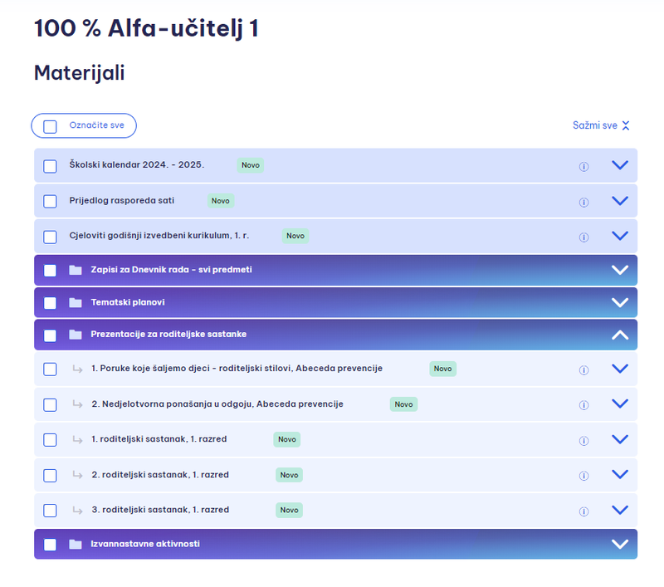664x587 pixels.
Task: Click the Cjeloviti godišnji izvedbeni kurikulum title
Action: point(159,236)
